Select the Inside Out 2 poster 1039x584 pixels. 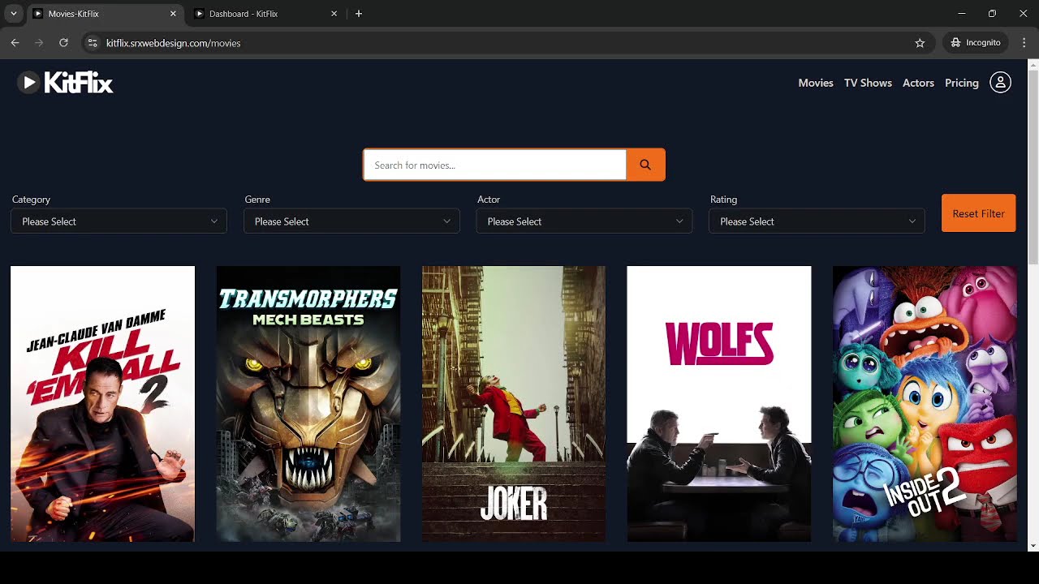pyautogui.click(x=925, y=404)
